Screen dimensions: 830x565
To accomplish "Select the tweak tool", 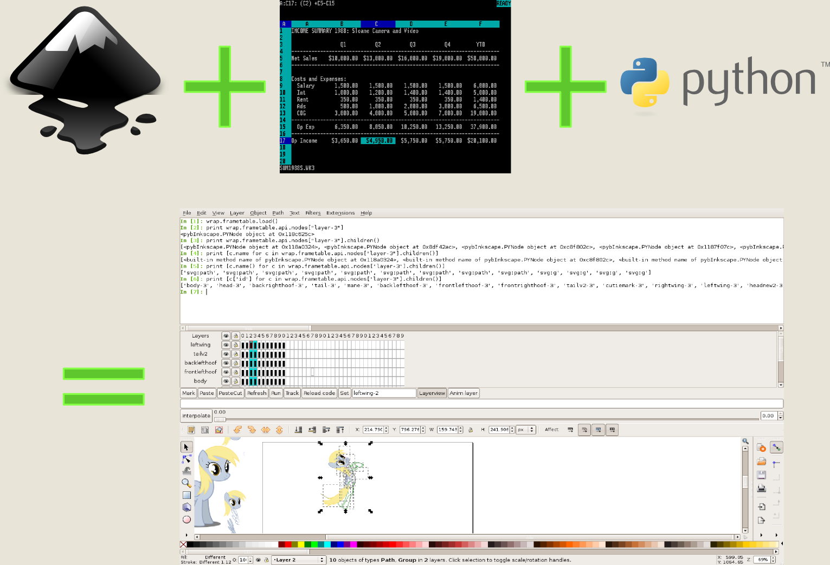I will coord(186,471).
